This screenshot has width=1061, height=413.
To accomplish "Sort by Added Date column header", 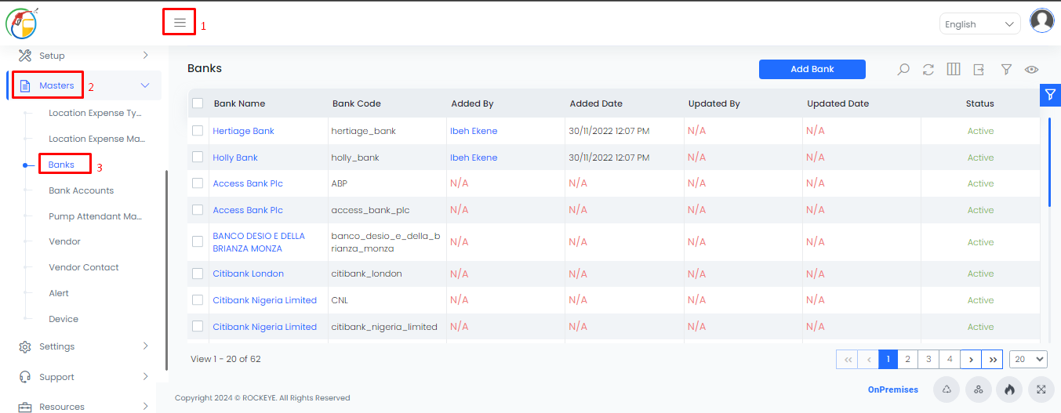I will [x=596, y=103].
